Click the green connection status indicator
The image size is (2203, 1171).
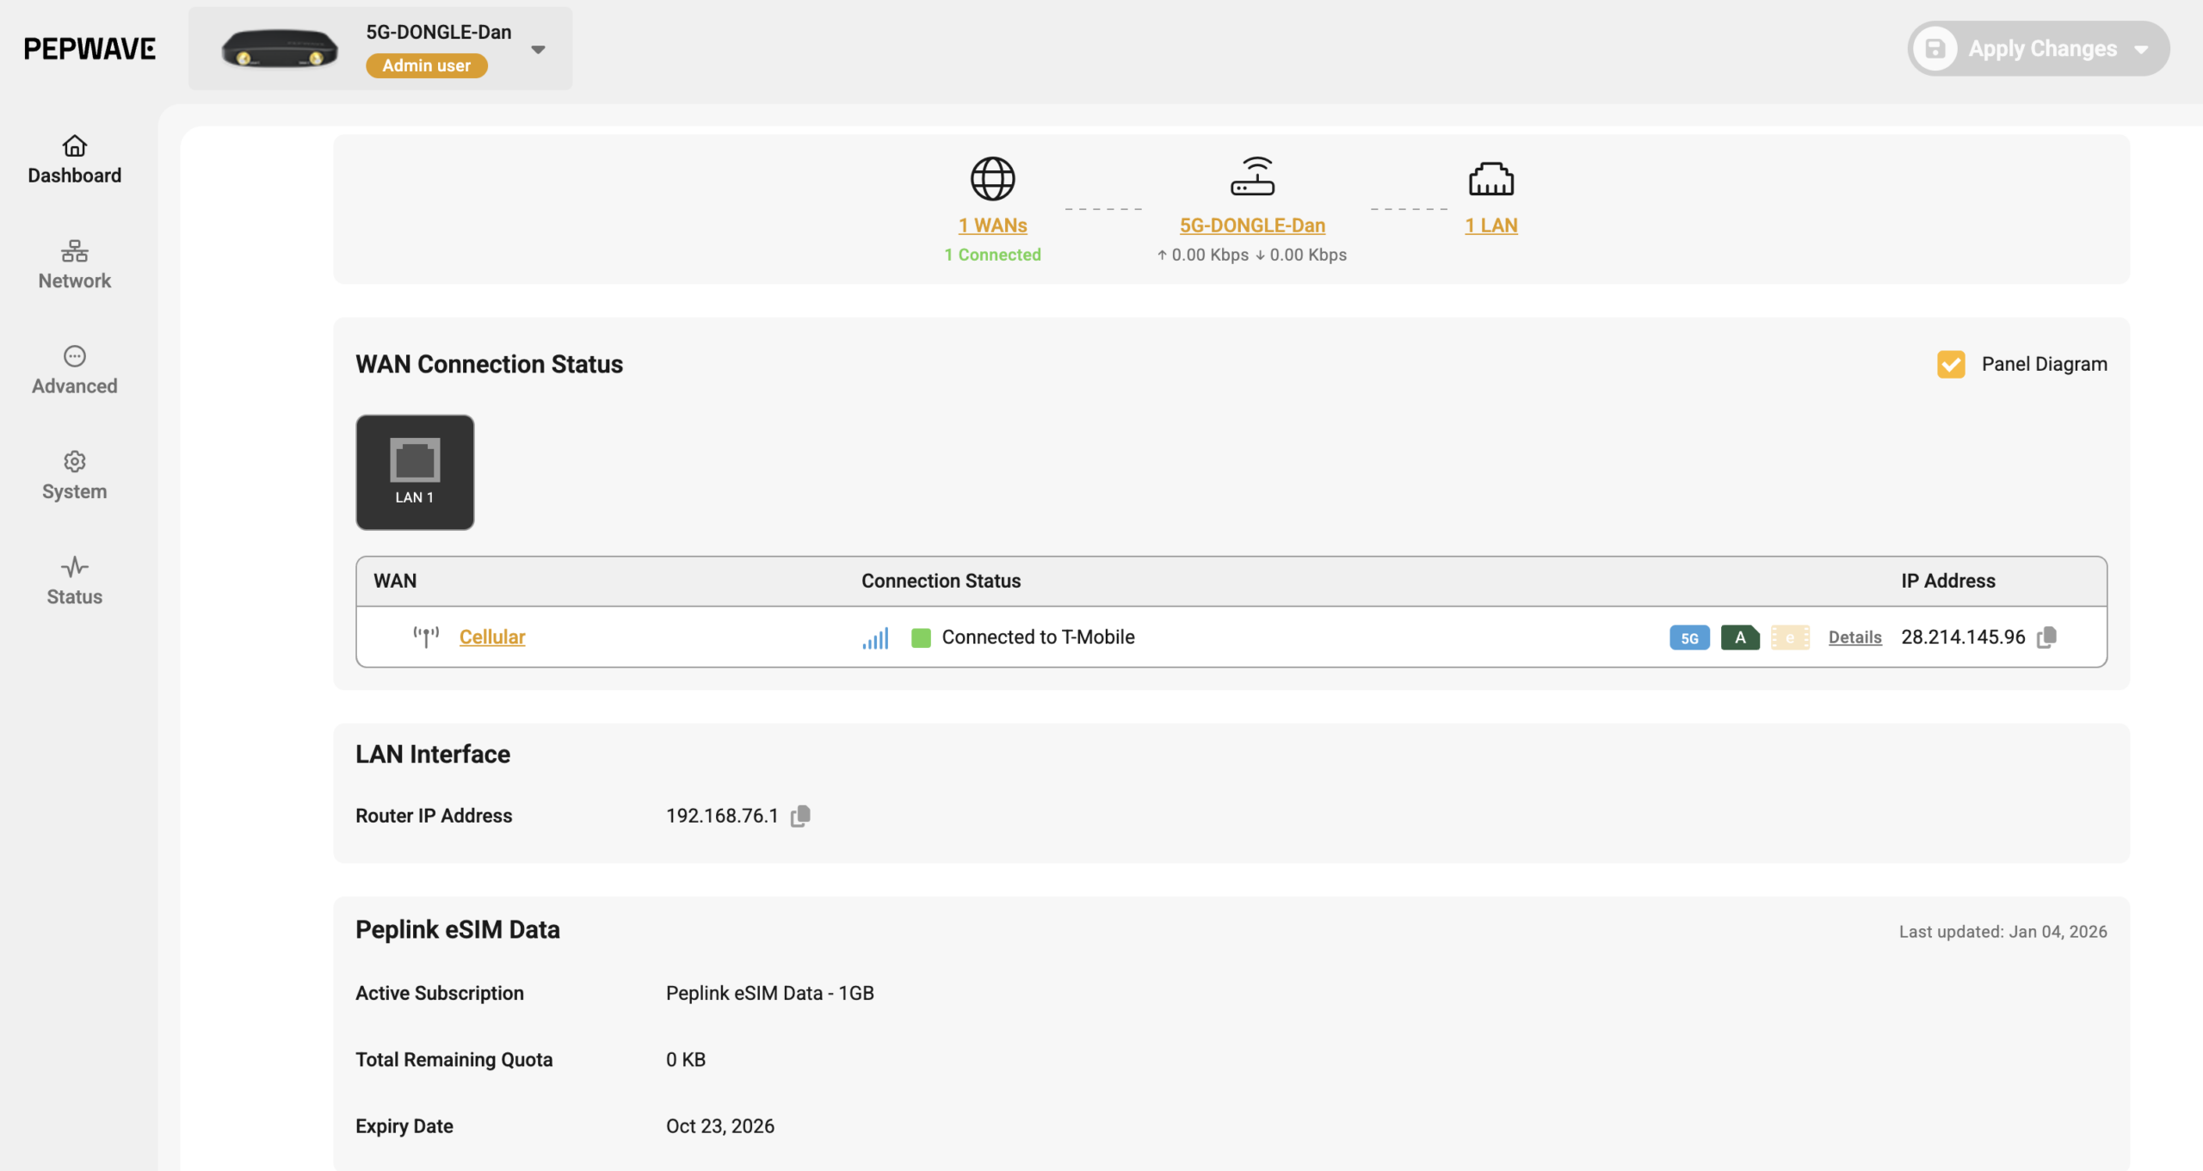pyautogui.click(x=921, y=638)
